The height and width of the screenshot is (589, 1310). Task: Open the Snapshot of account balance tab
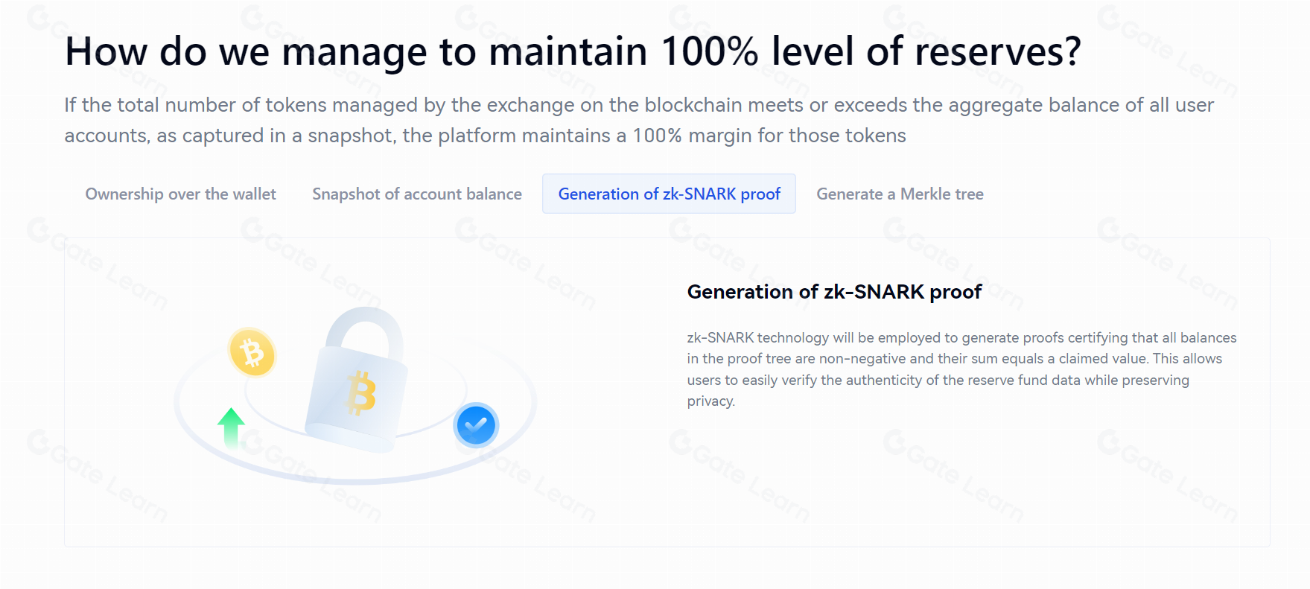[x=416, y=194]
